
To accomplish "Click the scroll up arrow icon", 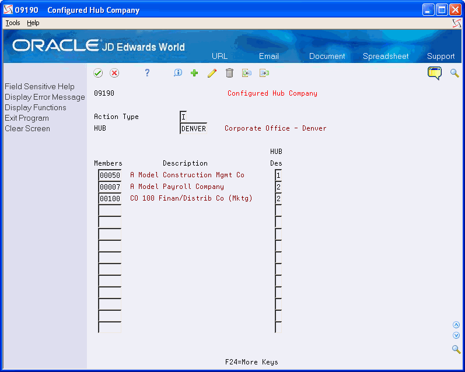I will [x=456, y=325].
